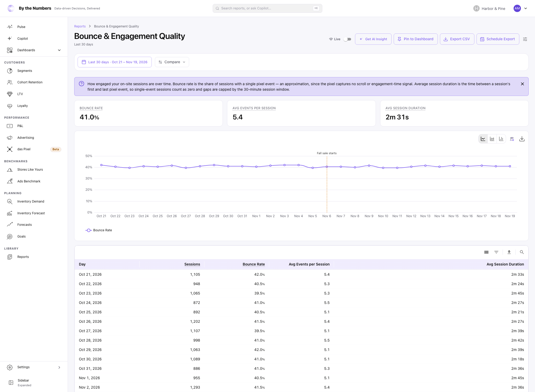535x392 pixels.
Task: Select the line chart view icon
Action: pyautogui.click(x=483, y=139)
